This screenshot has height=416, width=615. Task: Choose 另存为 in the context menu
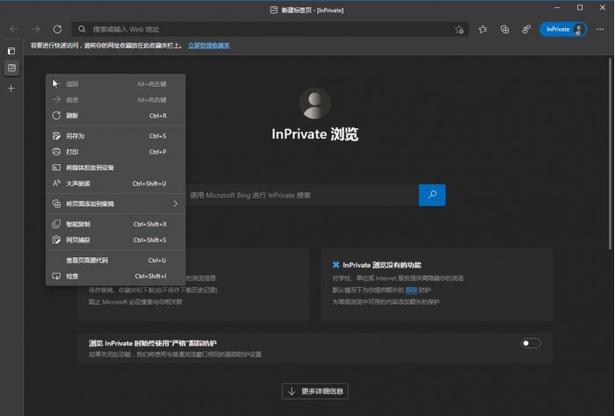(x=116, y=136)
